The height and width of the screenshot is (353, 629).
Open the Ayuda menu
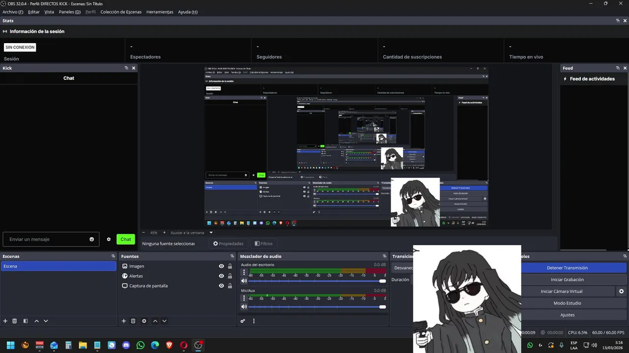click(x=188, y=12)
